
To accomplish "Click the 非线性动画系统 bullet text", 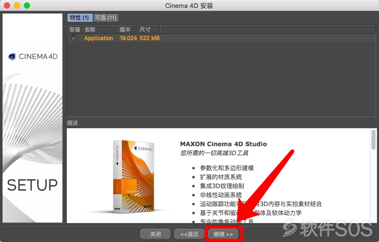I will pyautogui.click(x=221, y=195).
